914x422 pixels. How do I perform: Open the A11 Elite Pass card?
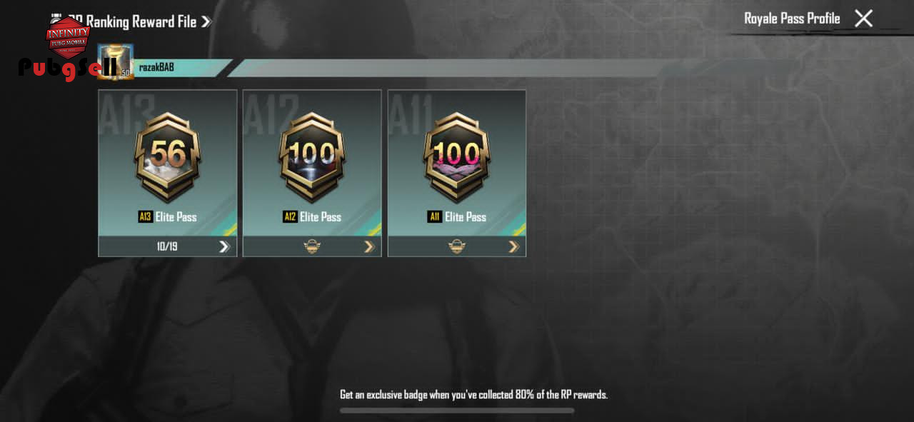tap(457, 173)
